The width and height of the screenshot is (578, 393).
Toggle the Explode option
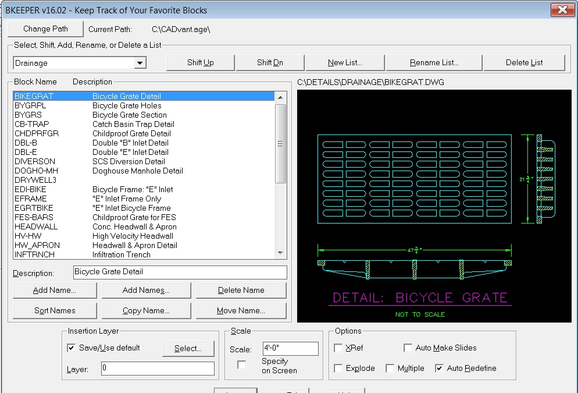tap(338, 368)
